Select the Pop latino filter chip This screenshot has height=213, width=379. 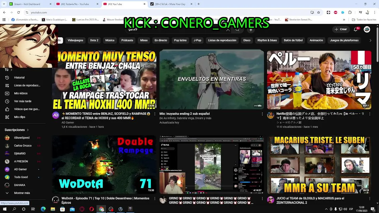[x=180, y=40]
